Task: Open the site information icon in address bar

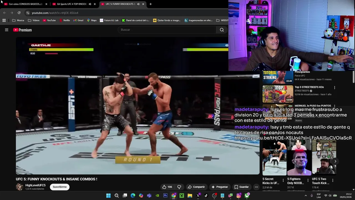Action: (27, 13)
